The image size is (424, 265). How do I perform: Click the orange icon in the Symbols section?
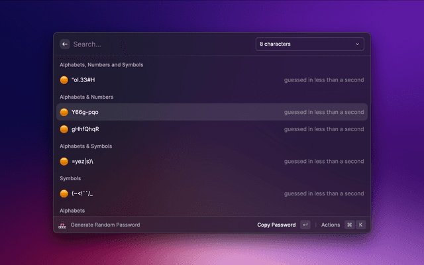64,193
